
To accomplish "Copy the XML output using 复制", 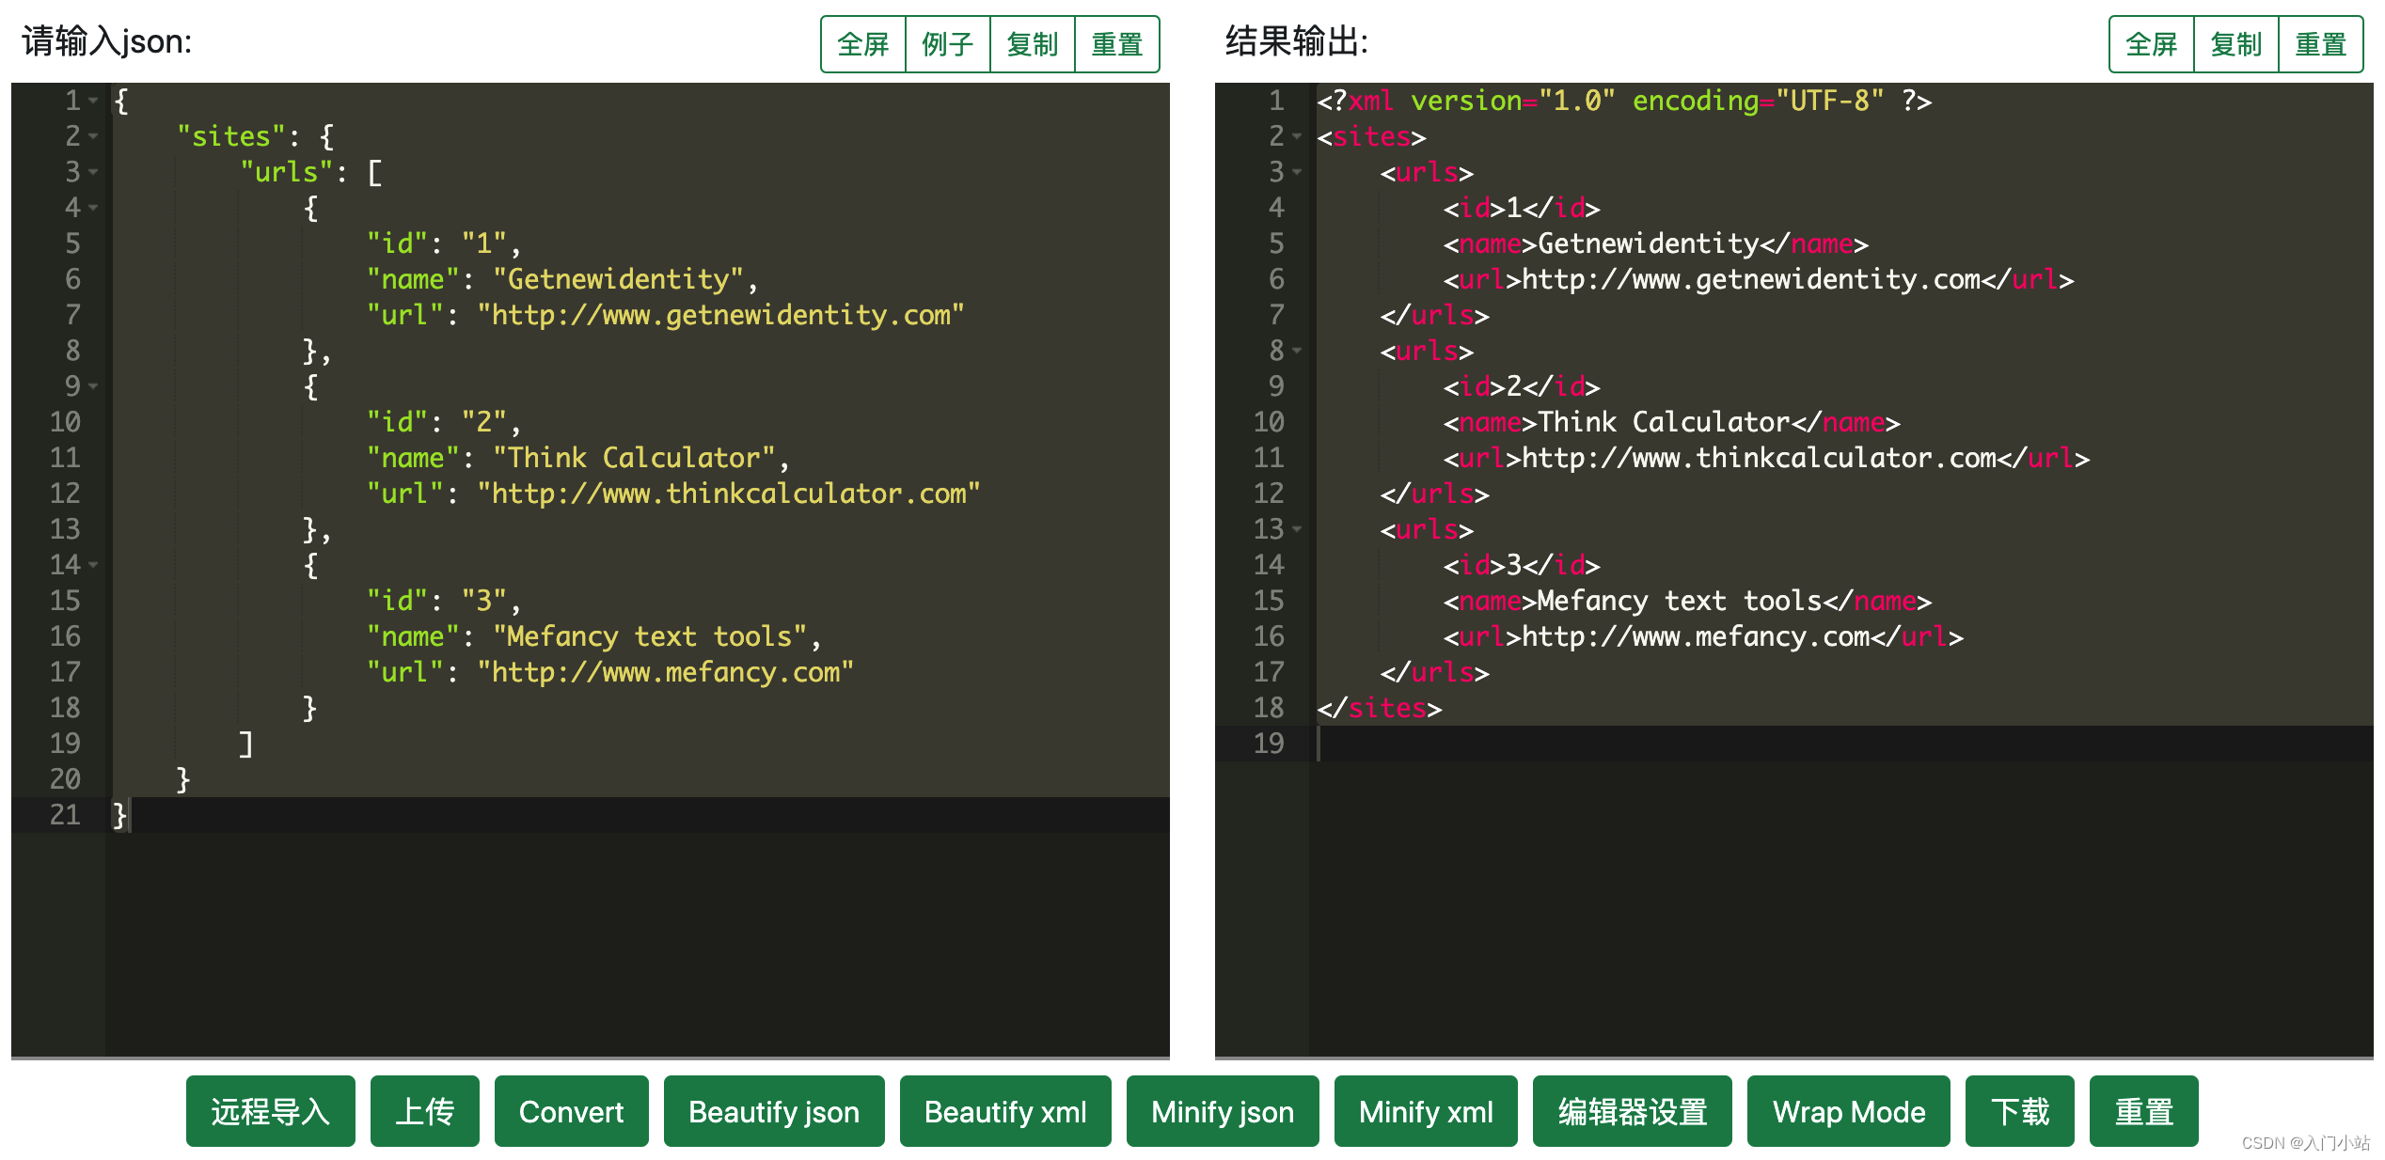I will [2235, 43].
